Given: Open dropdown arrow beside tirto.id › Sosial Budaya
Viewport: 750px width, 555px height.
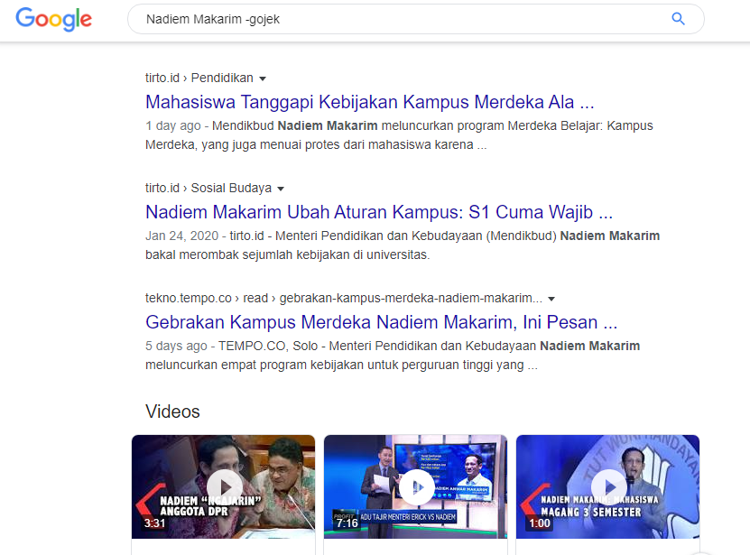Looking at the screenshot, I should 281,190.
